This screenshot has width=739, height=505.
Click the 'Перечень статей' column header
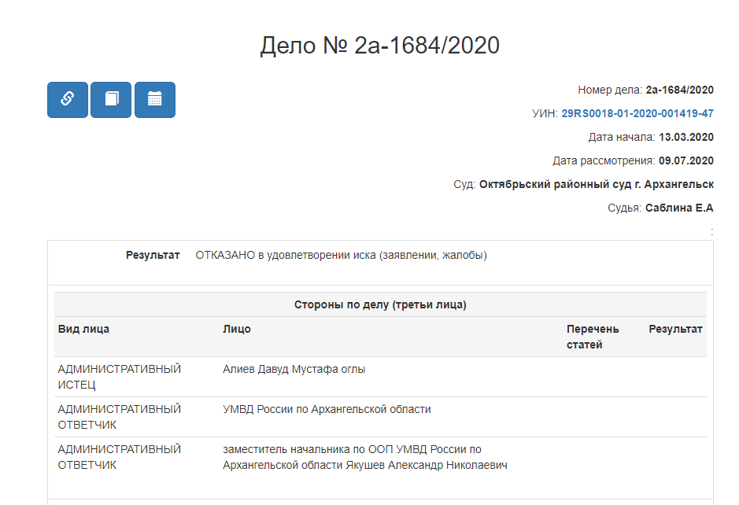(x=593, y=337)
